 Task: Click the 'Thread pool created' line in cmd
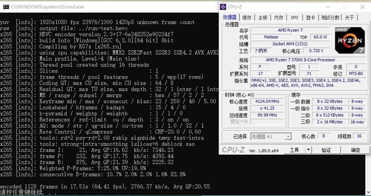tap(75, 65)
